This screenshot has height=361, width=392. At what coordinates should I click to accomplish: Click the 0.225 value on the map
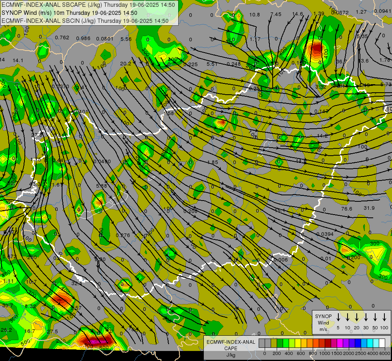pyautogui.click(x=191, y=65)
